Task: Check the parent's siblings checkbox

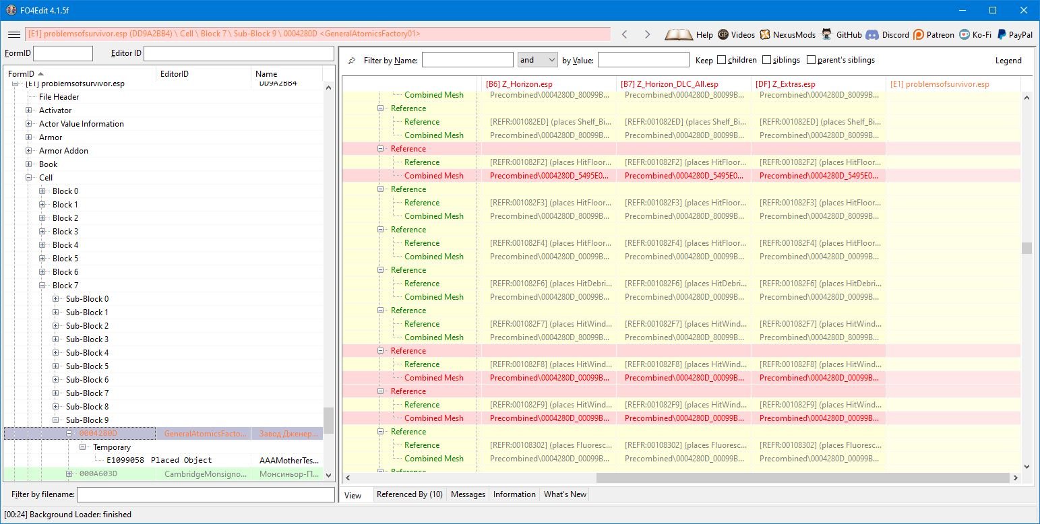Action: tap(811, 60)
